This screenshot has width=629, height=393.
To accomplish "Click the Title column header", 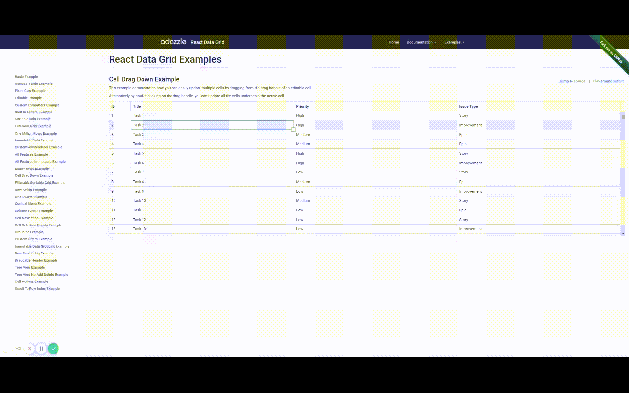I will pyautogui.click(x=212, y=106).
